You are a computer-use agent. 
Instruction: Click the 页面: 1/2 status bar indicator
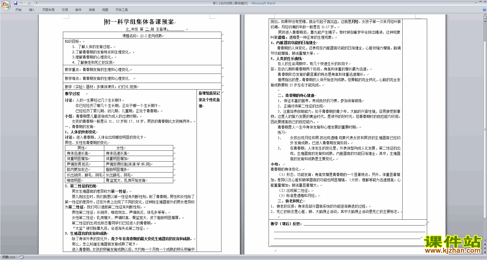click(9, 257)
